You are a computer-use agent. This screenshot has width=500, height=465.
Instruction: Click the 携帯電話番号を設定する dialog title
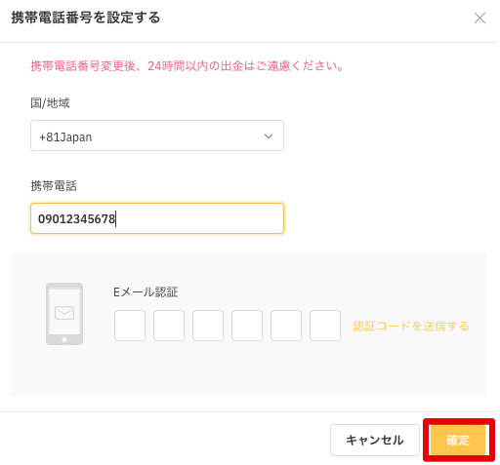[86, 18]
